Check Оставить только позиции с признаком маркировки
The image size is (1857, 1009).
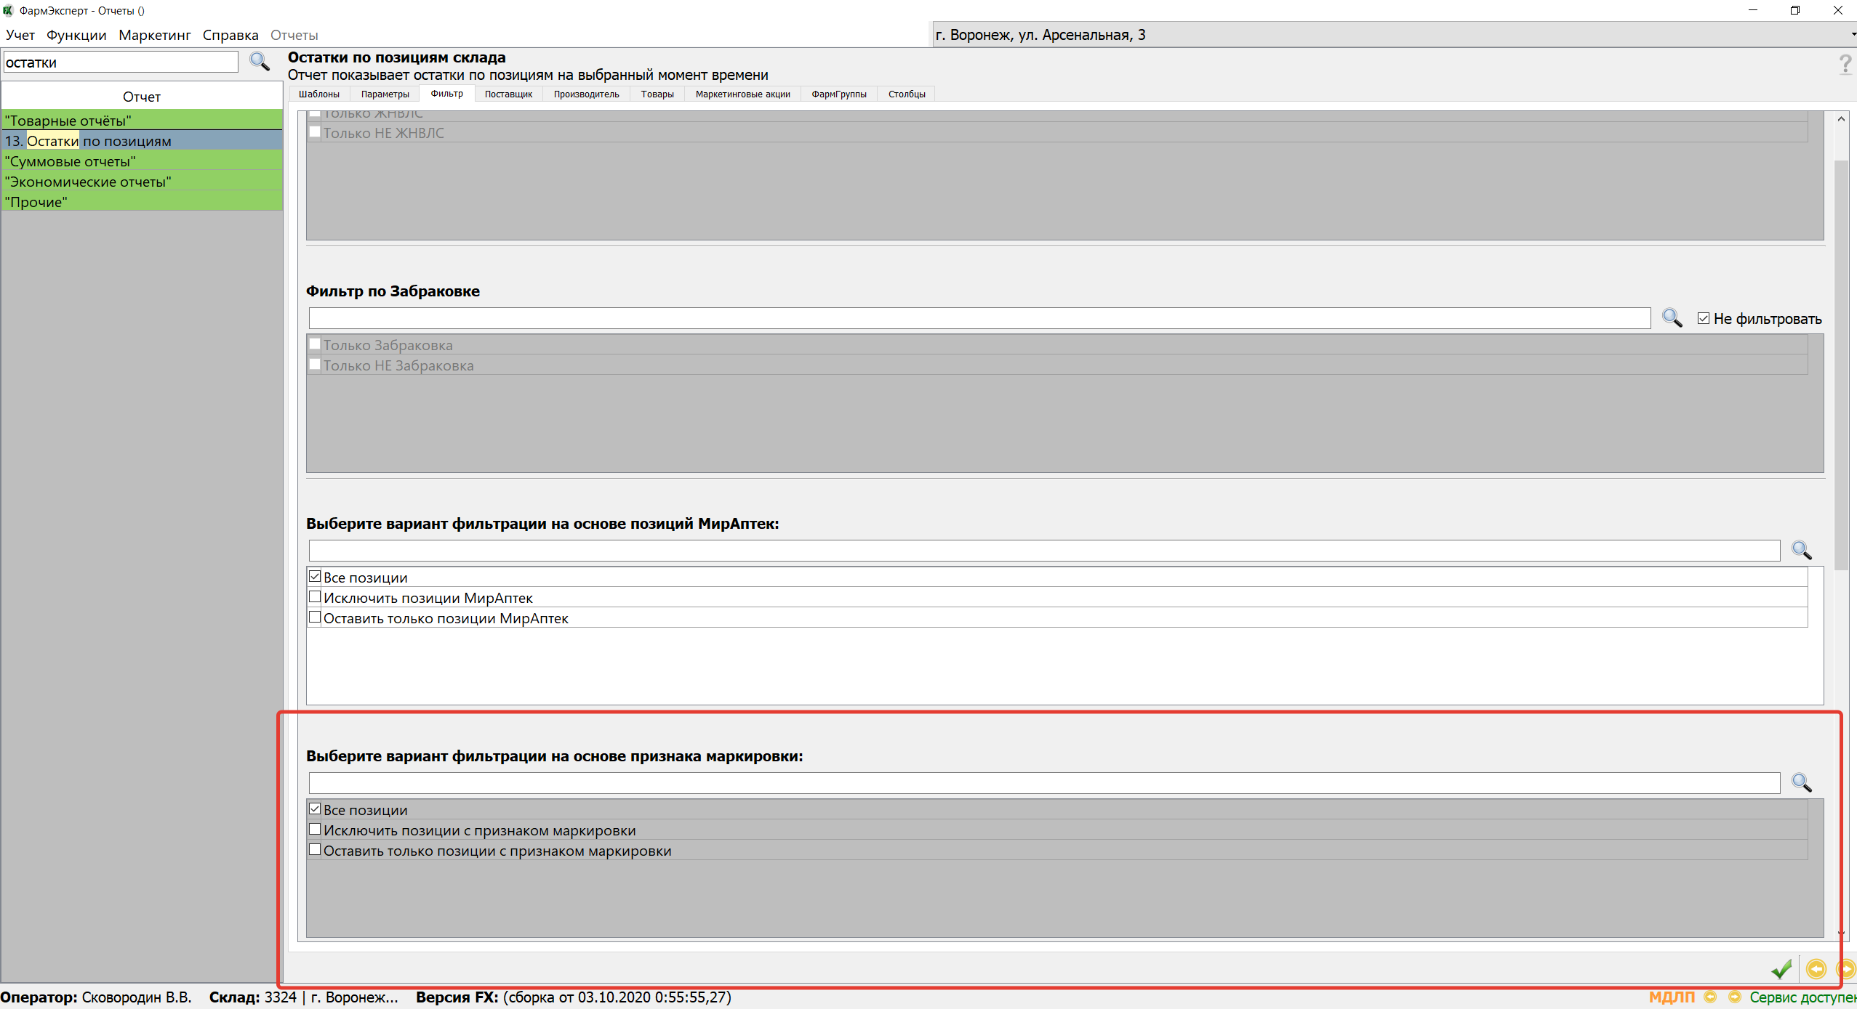315,850
